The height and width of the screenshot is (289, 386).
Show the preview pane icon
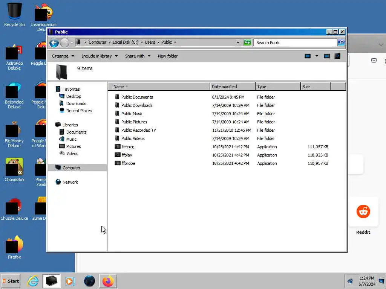point(327,56)
